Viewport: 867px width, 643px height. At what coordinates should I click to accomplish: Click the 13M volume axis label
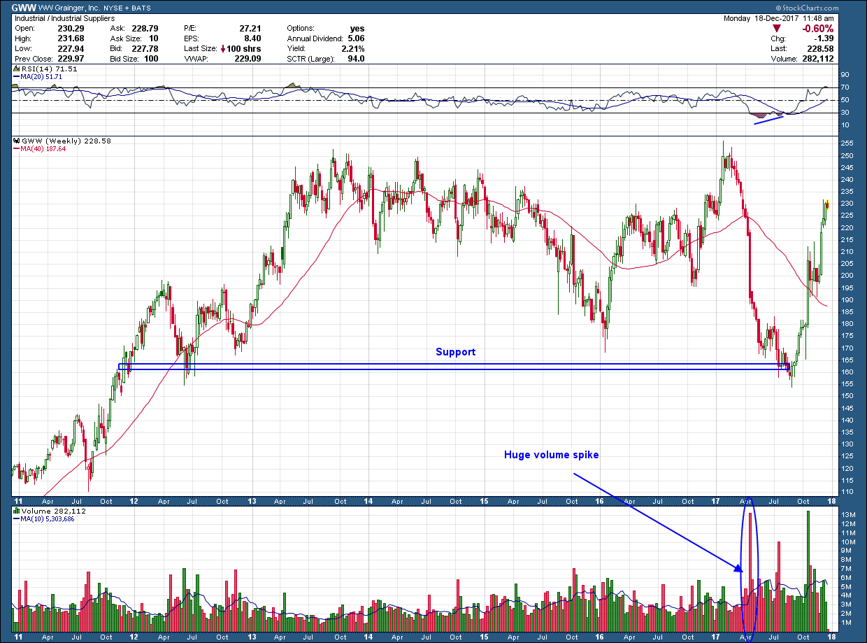pos(847,516)
